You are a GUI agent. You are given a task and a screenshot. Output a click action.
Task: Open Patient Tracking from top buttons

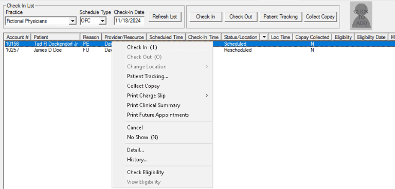click(280, 17)
